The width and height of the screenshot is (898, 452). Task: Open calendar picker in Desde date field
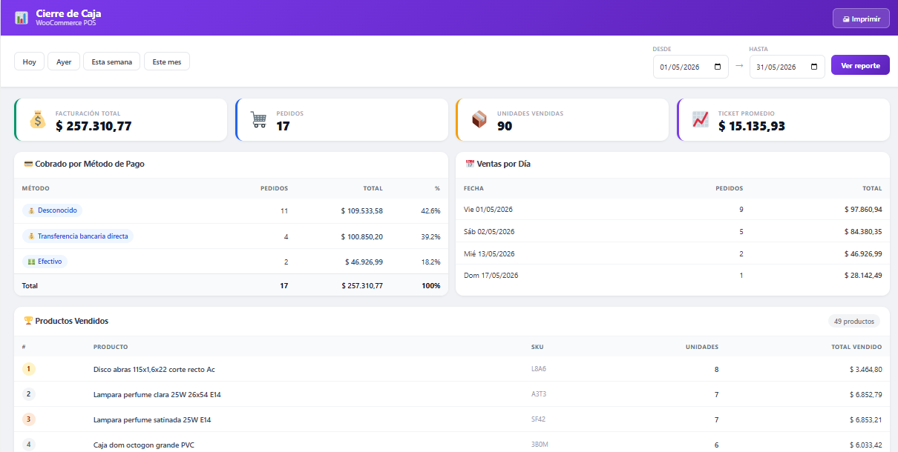point(717,67)
